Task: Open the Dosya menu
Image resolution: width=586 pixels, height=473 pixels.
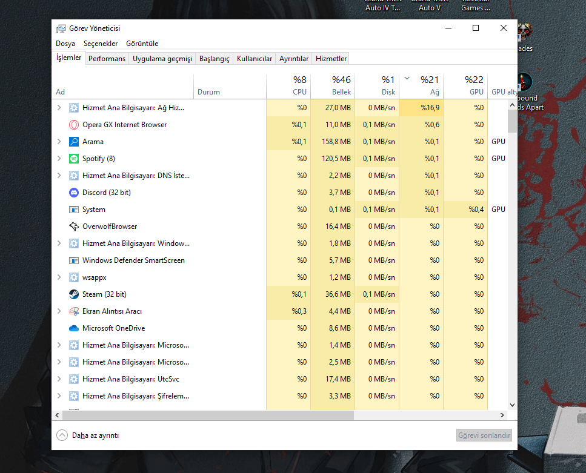Action: tap(65, 44)
